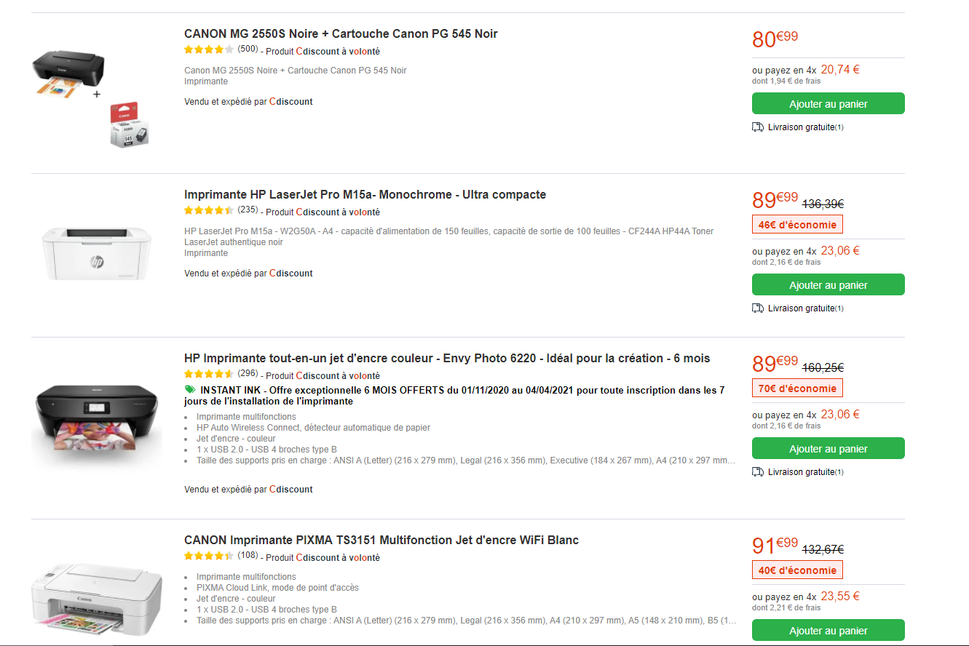Click the delivery truck icon for HP LaserJet M15a
This screenshot has width=969, height=646.
click(758, 308)
